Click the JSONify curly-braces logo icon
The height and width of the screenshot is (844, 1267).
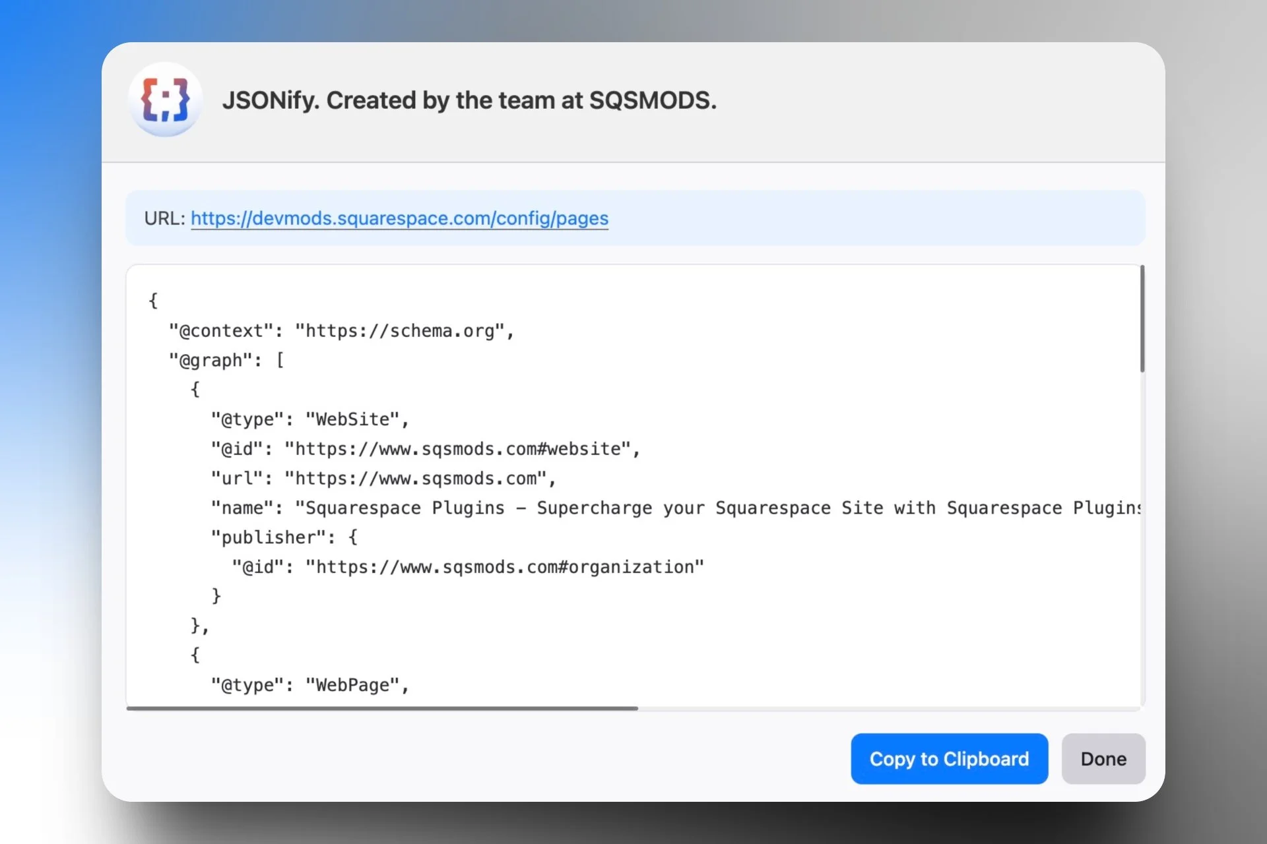click(165, 100)
